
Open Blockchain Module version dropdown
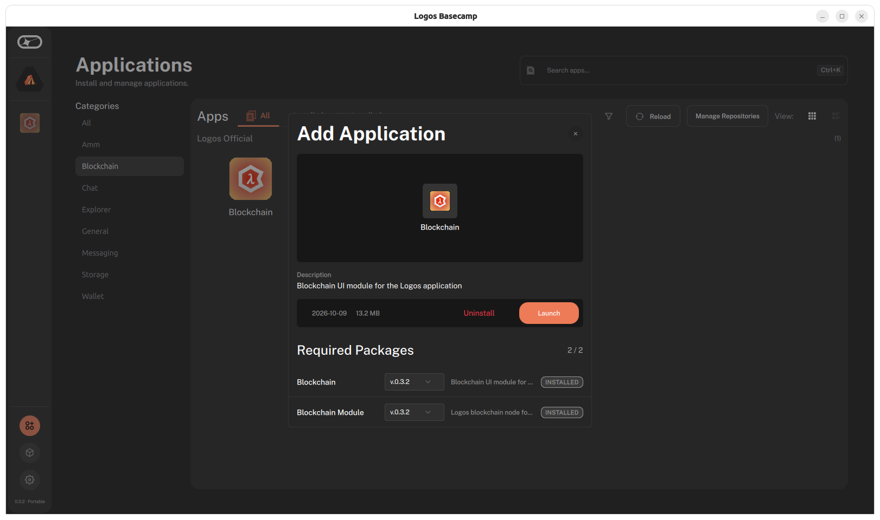pos(415,412)
